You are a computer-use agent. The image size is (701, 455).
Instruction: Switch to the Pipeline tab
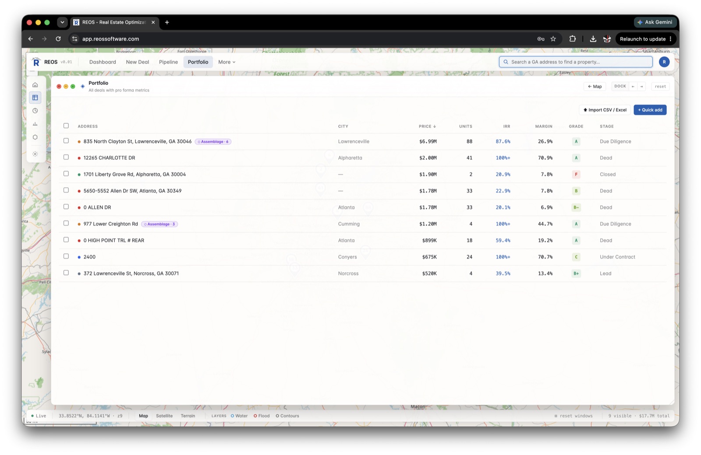coord(168,62)
